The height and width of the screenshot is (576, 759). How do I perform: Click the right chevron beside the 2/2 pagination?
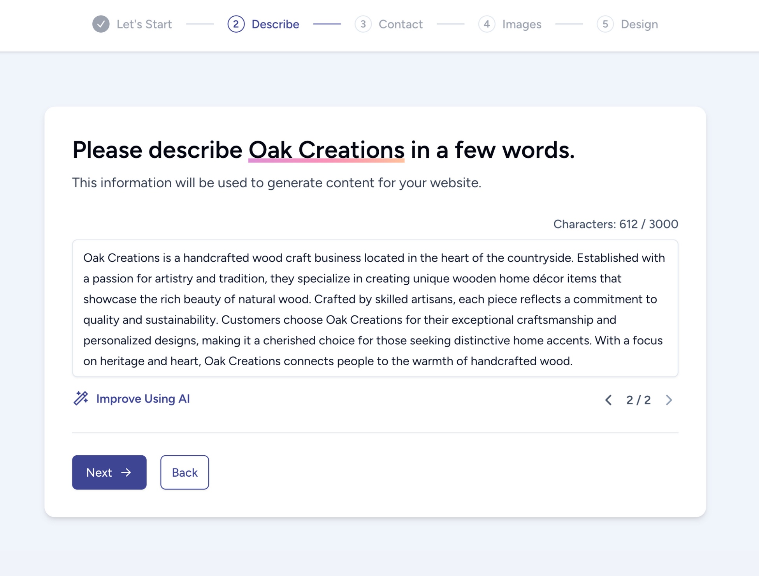tap(669, 400)
